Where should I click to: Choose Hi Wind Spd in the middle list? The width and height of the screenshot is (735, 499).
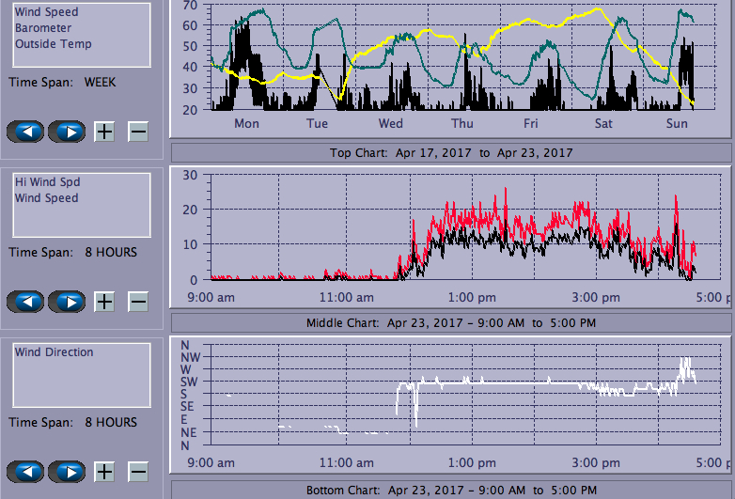(x=45, y=182)
